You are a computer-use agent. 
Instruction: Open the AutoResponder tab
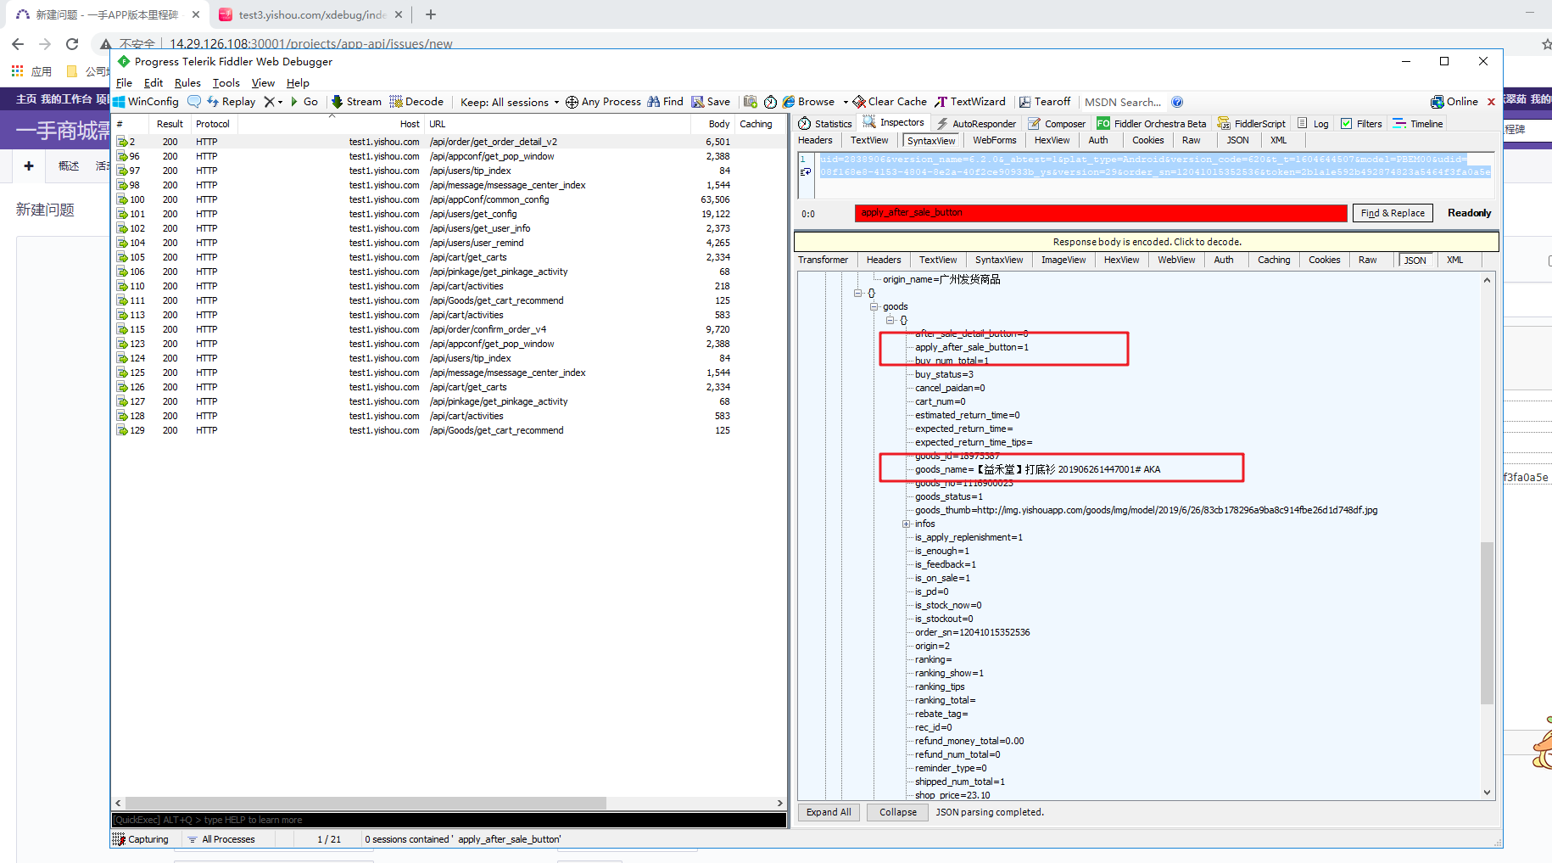coord(976,124)
